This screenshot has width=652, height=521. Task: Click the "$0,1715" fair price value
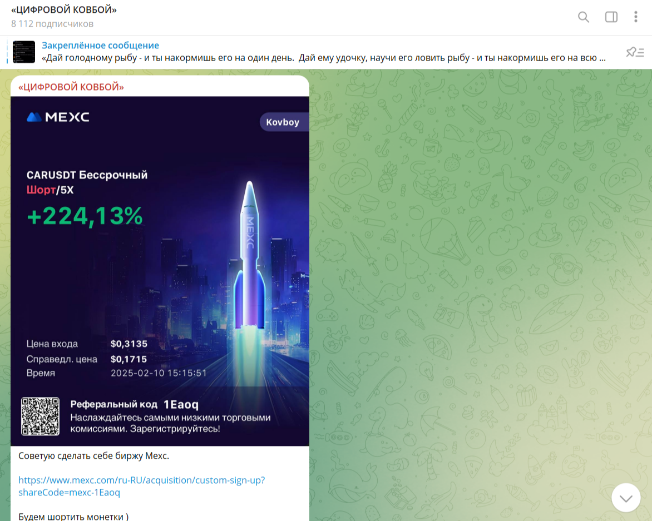pyautogui.click(x=129, y=359)
